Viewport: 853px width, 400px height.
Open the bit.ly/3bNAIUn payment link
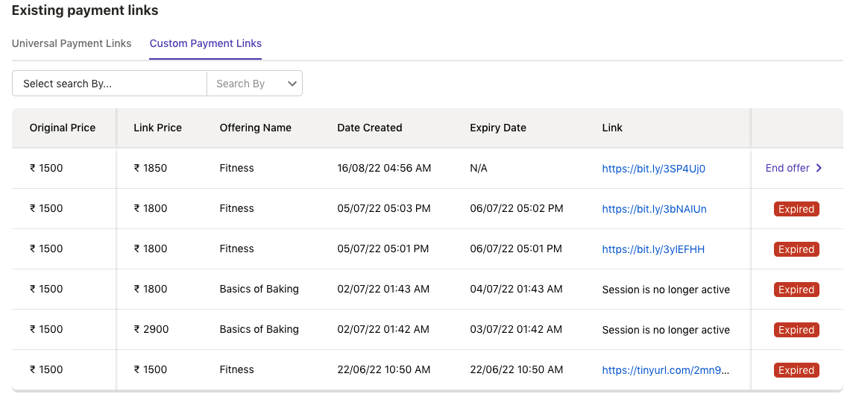pyautogui.click(x=654, y=209)
